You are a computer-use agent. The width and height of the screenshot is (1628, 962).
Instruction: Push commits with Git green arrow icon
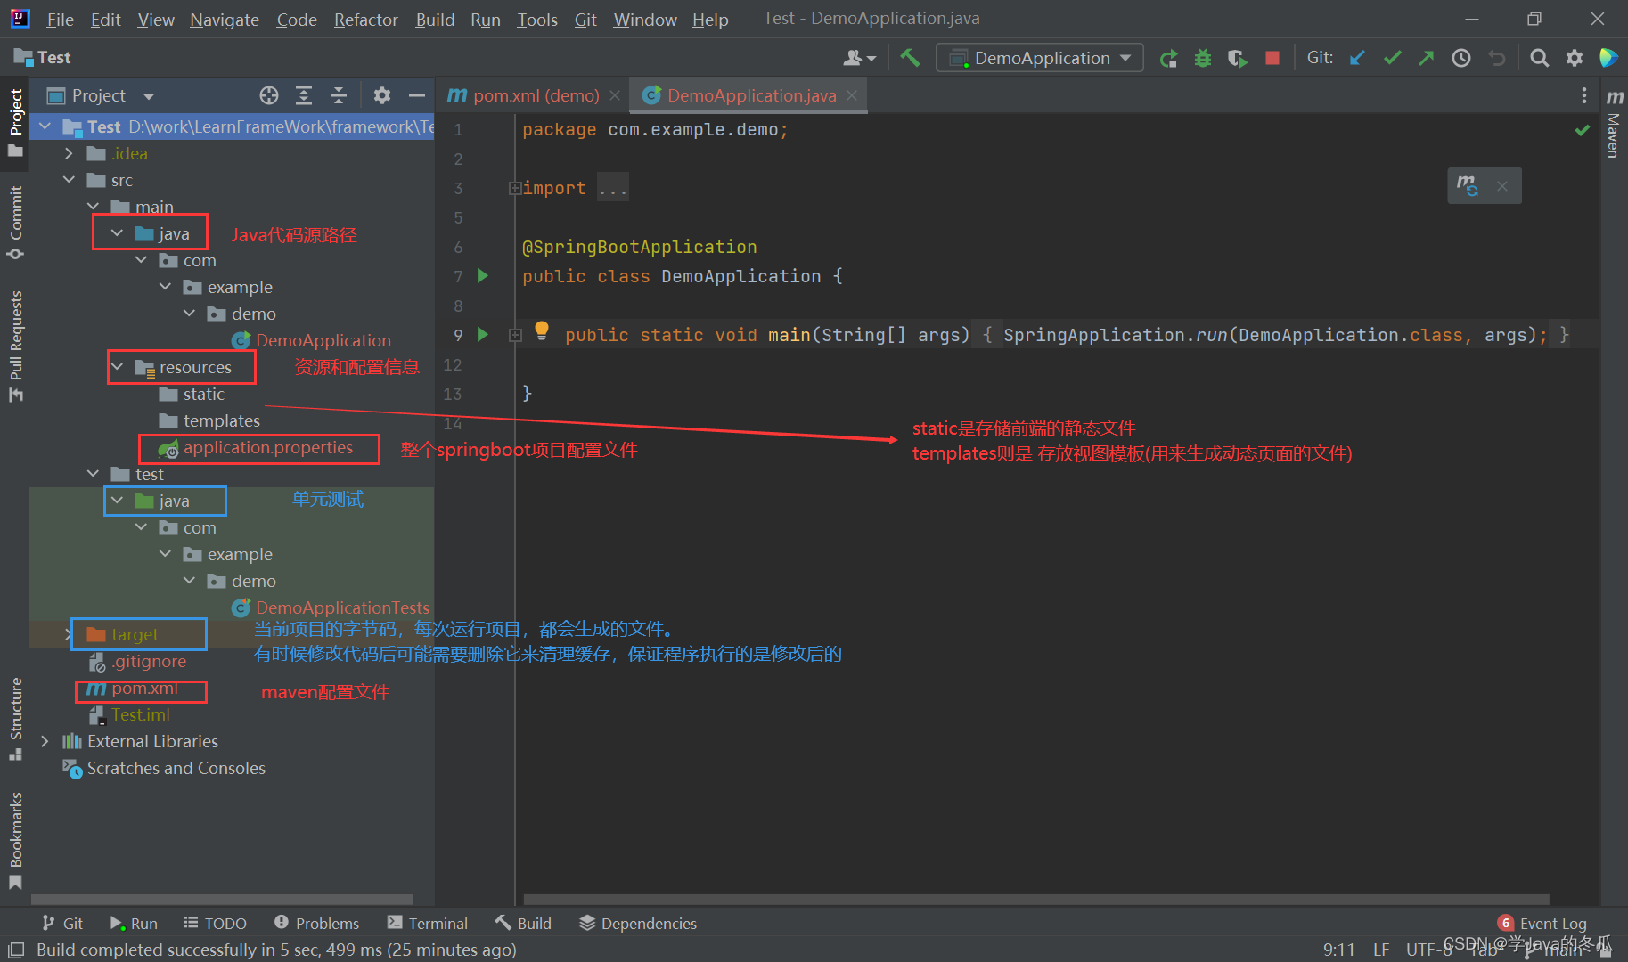(1427, 58)
